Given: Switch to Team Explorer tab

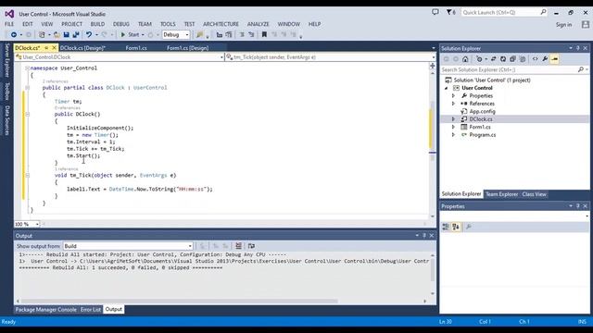Looking at the screenshot, I should 501,194.
